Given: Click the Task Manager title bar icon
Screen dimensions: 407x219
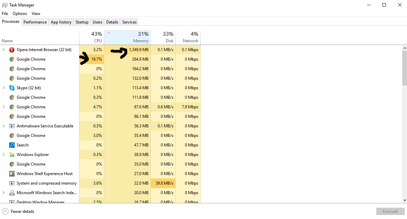Looking at the screenshot, I should tap(4, 5).
